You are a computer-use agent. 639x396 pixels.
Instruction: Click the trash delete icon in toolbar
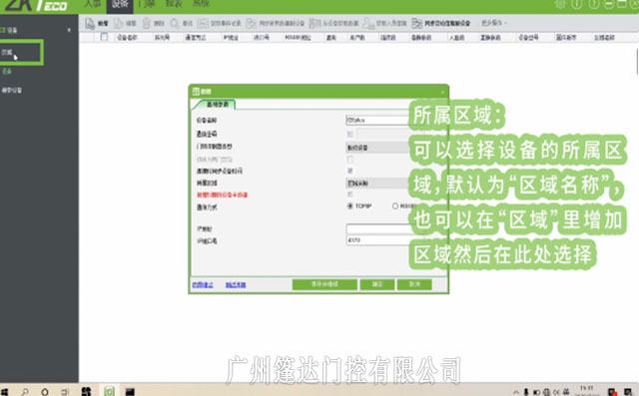pyautogui.click(x=147, y=23)
